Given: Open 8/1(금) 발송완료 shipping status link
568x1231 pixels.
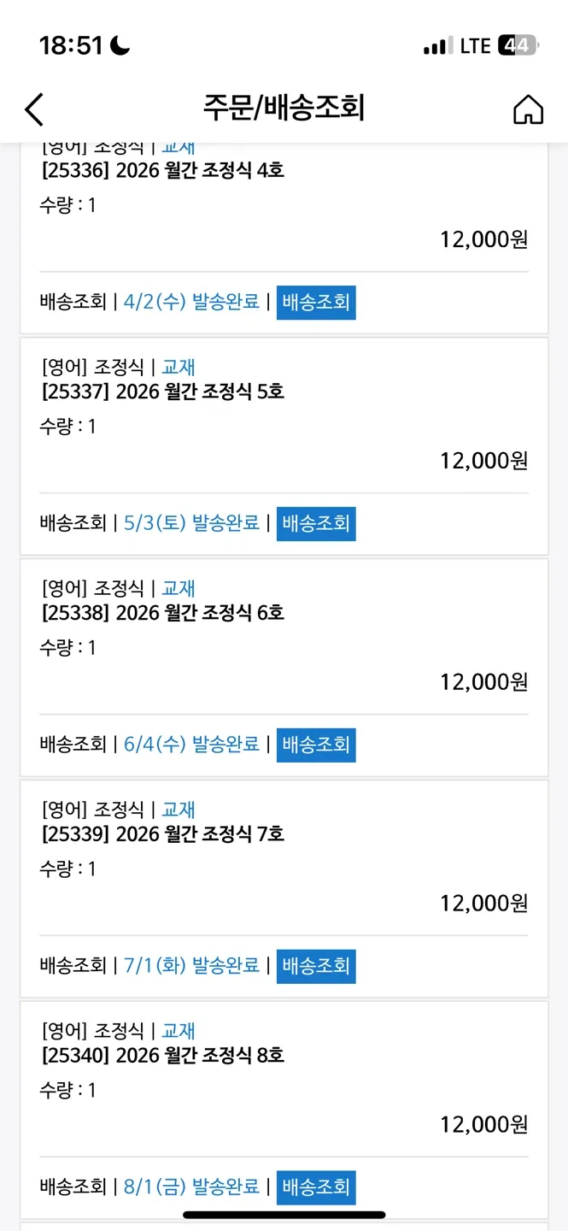Looking at the screenshot, I should [191, 1187].
